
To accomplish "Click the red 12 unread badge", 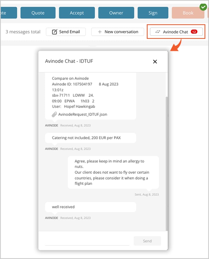I will click(194, 32).
